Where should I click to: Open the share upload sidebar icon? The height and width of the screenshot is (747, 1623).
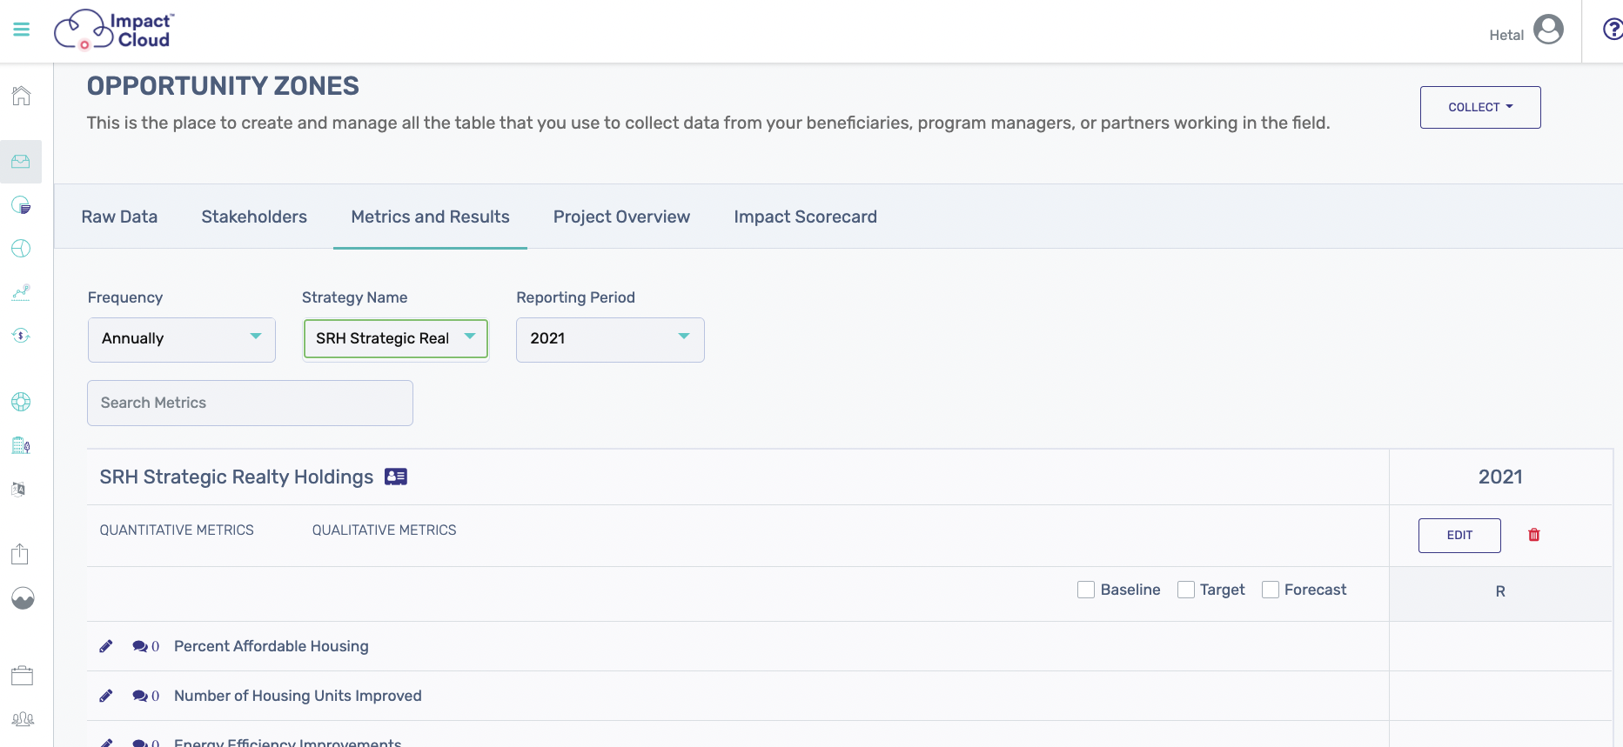tap(20, 553)
